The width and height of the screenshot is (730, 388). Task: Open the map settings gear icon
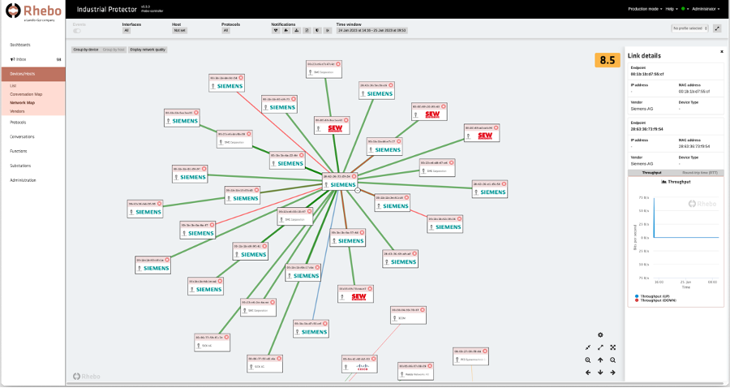600,335
